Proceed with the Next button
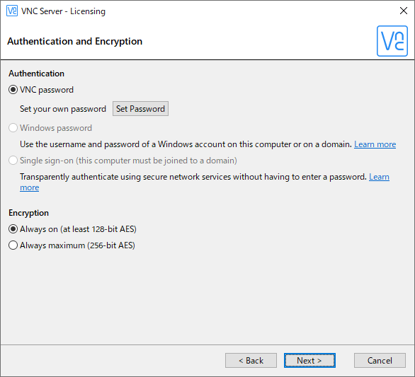The width and height of the screenshot is (415, 377). pos(309,360)
